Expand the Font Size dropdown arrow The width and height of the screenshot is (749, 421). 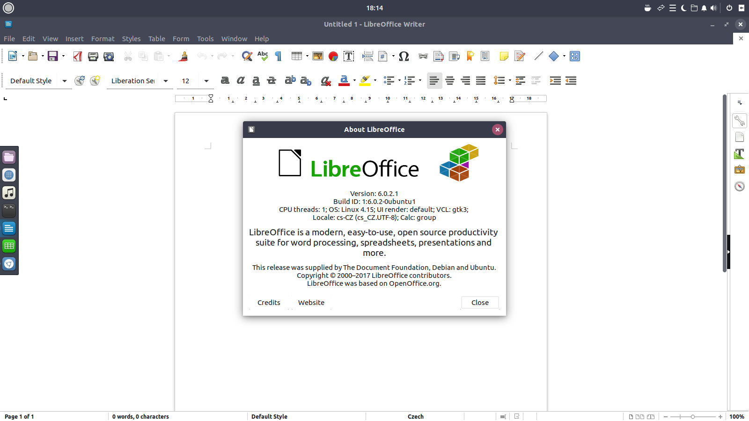pos(206,81)
